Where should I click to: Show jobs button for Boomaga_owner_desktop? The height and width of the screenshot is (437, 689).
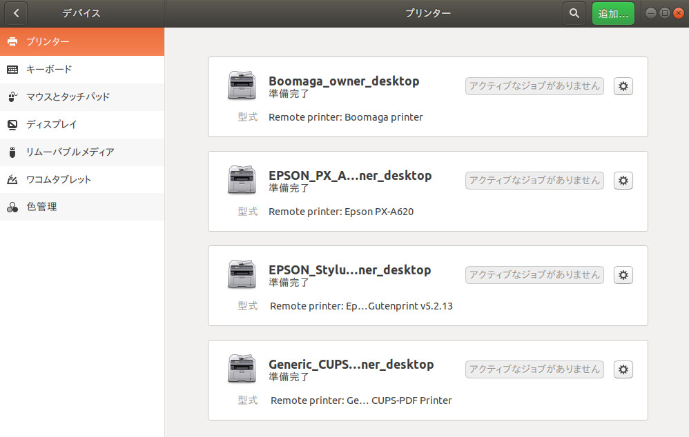(x=534, y=86)
